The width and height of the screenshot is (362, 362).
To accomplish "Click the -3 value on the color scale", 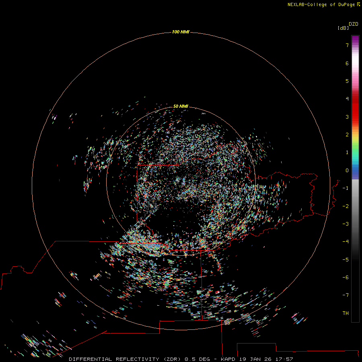I will coord(346,224).
